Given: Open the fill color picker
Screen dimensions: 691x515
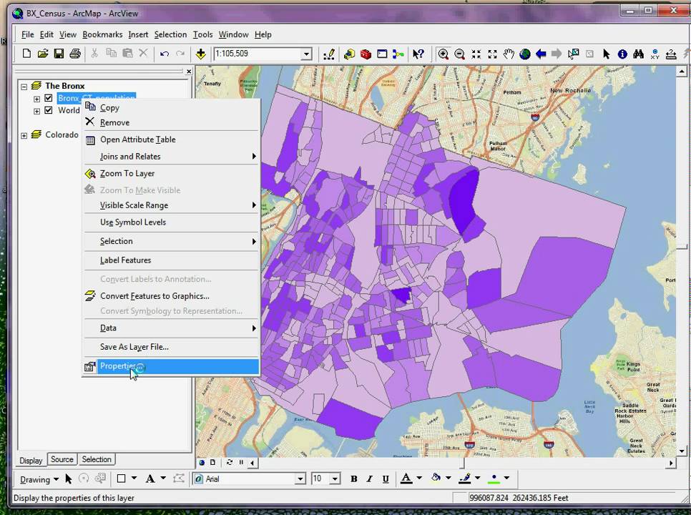Looking at the screenshot, I should click(x=436, y=479).
